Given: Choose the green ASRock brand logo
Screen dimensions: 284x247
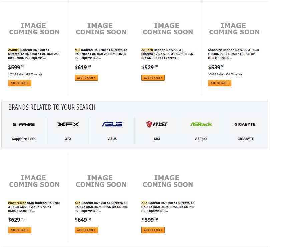Looking at the screenshot, I should click(201, 124).
